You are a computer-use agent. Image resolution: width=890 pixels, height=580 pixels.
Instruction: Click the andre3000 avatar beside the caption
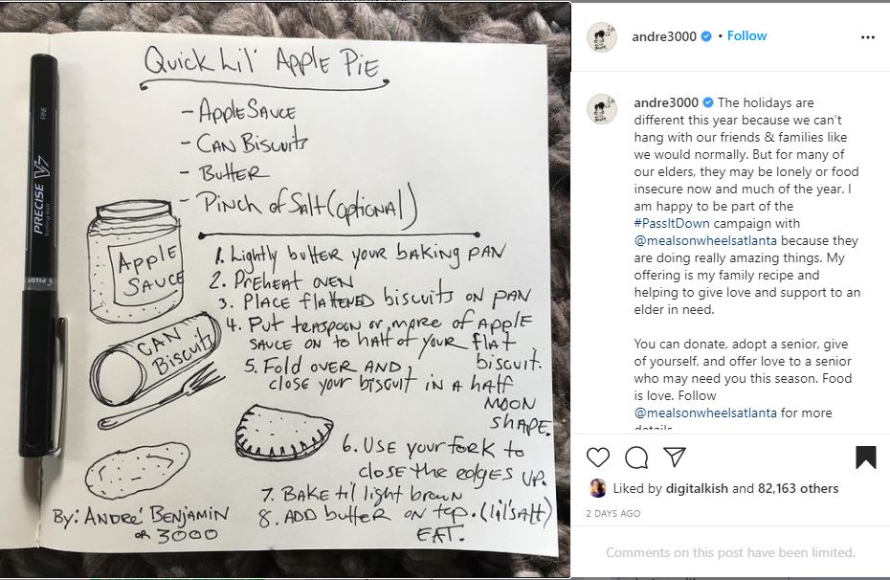[602, 109]
